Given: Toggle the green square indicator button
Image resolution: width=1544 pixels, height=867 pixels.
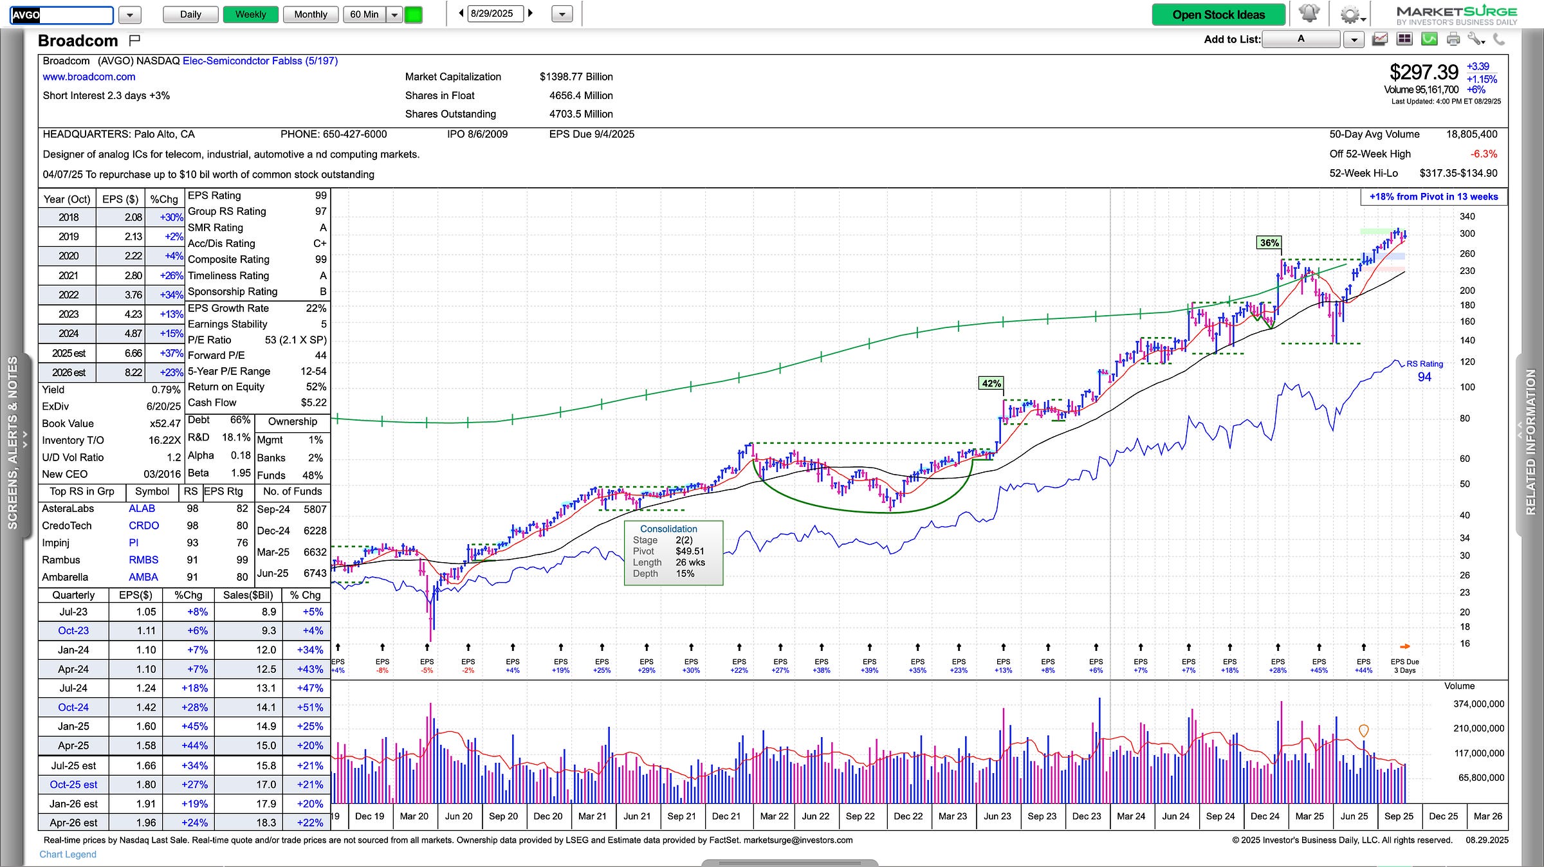Looking at the screenshot, I should [x=413, y=14].
